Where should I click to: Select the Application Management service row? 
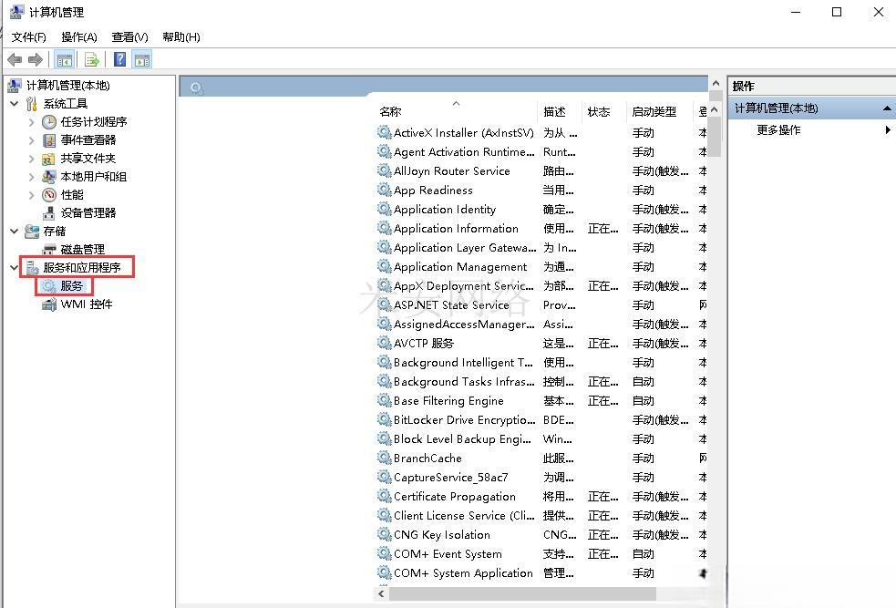coord(541,267)
